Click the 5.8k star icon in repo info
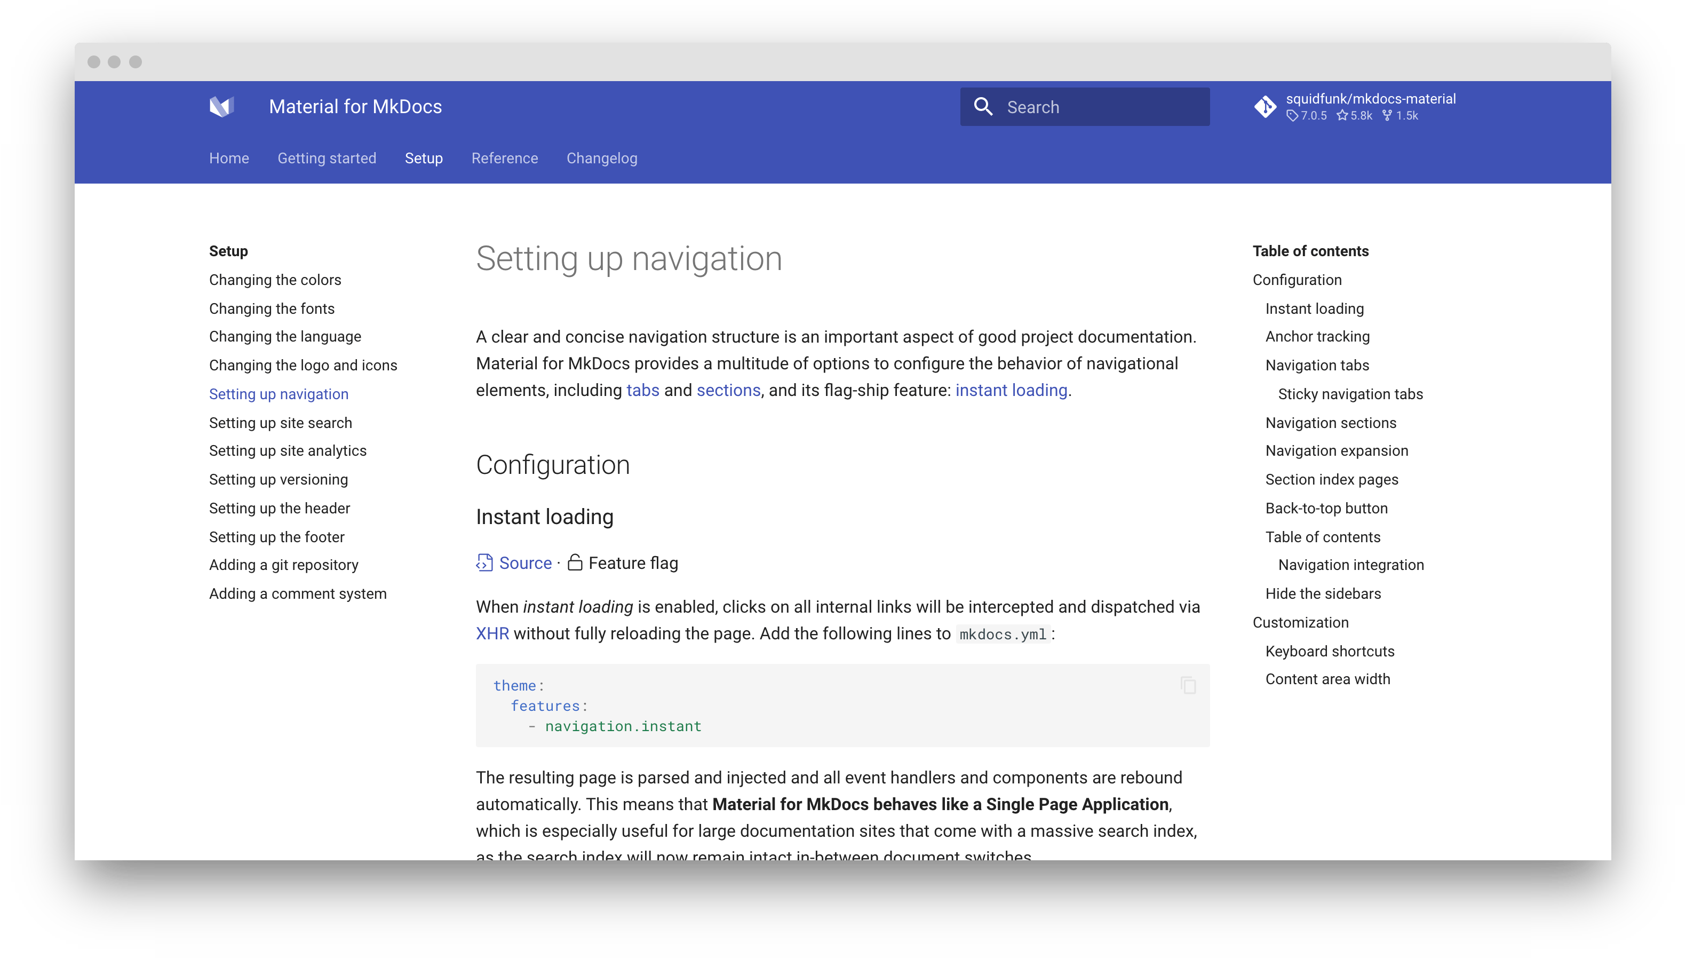Image resolution: width=1686 pixels, height=967 pixels. tap(1342, 115)
